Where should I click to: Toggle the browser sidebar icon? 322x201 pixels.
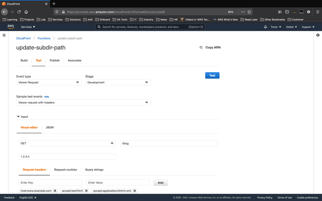tap(287, 12)
